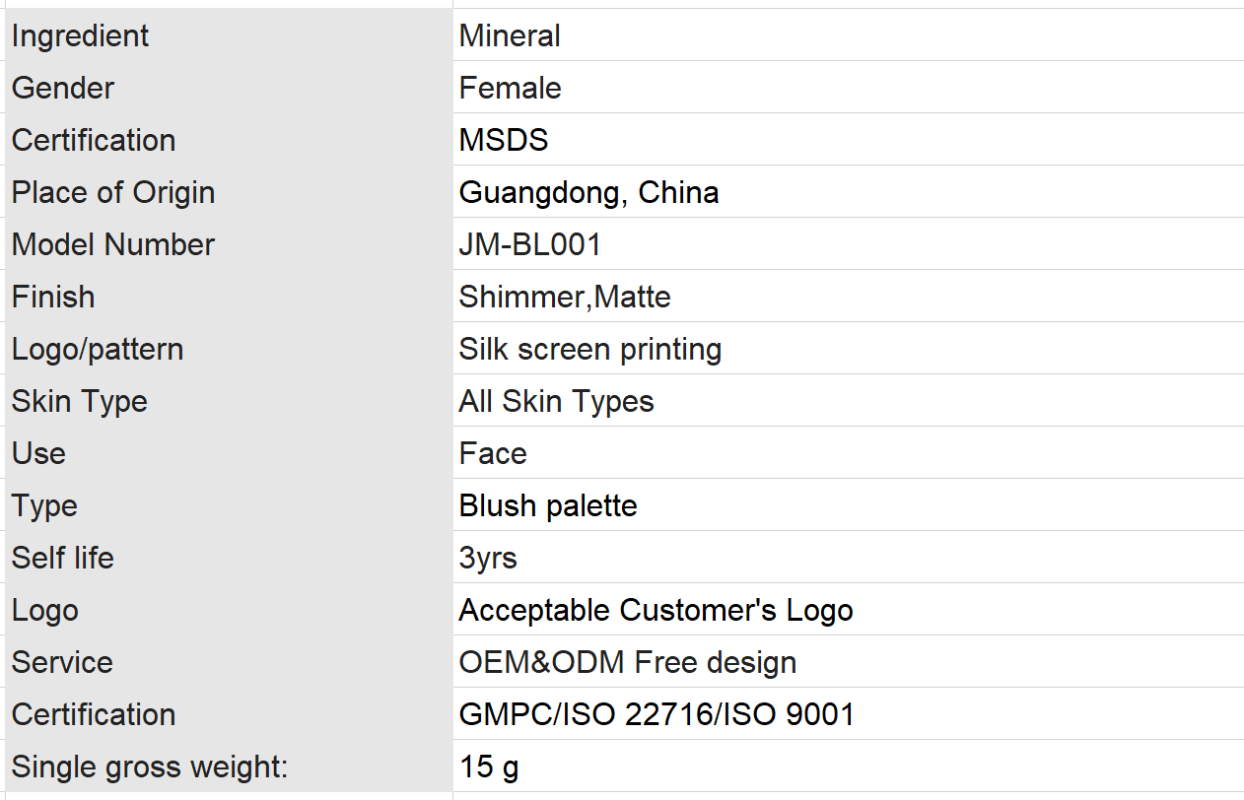Click the Skin Type label cell
The image size is (1244, 800).
[227, 401]
